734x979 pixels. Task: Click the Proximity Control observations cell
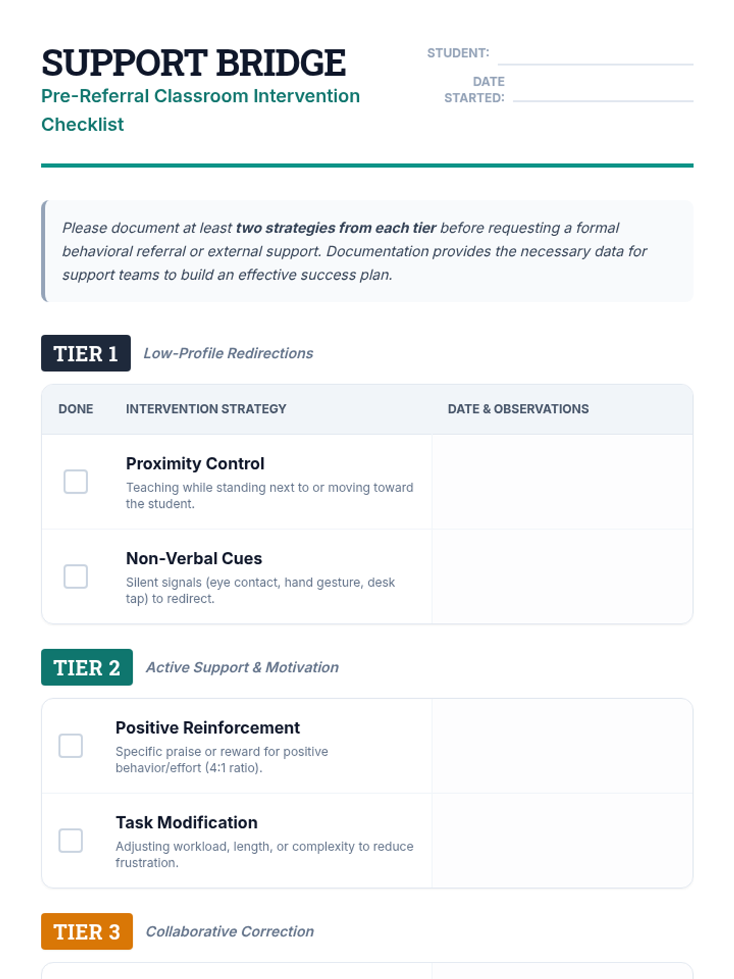point(562,482)
